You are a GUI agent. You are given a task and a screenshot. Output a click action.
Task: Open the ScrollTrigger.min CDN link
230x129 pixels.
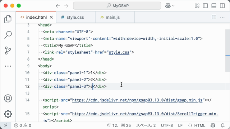click(x=145, y=114)
